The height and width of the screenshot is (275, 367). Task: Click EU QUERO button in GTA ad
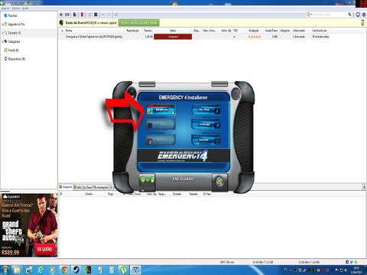click(45, 249)
